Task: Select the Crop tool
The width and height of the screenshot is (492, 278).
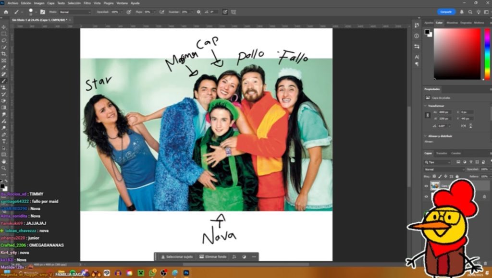Action: tap(4, 54)
